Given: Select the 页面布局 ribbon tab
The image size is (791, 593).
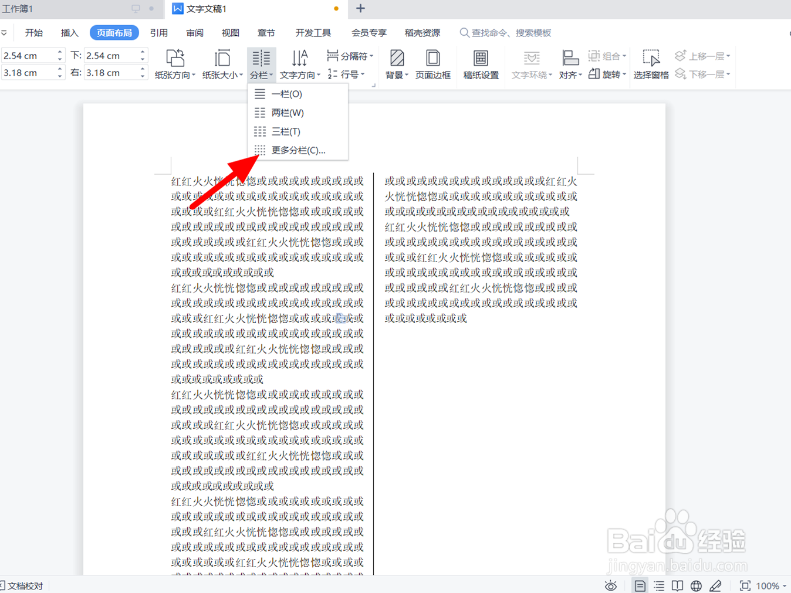Looking at the screenshot, I should tap(114, 33).
